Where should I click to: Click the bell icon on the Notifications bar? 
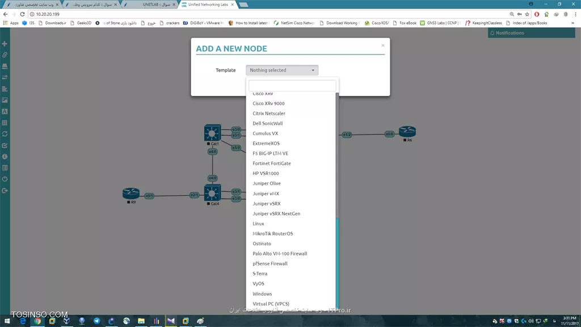point(491,33)
